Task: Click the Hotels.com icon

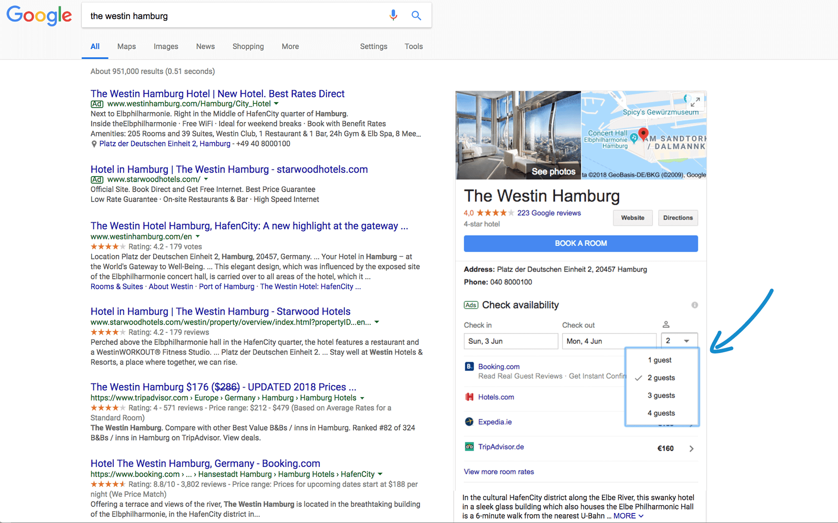Action: tap(469, 397)
